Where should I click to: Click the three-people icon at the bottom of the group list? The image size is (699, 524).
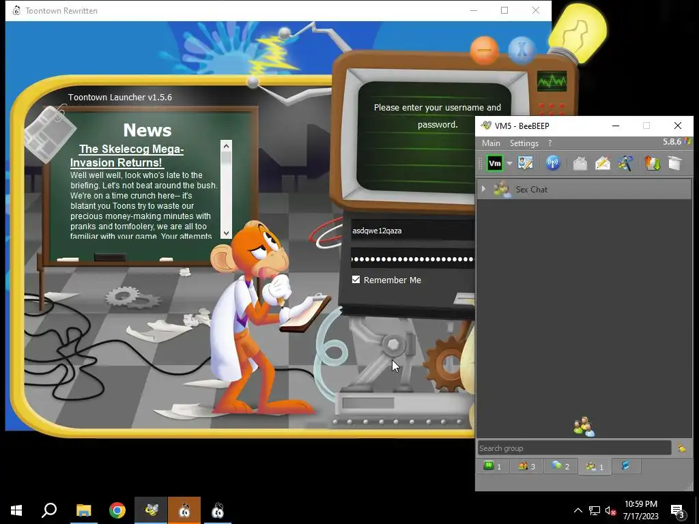coord(584,427)
